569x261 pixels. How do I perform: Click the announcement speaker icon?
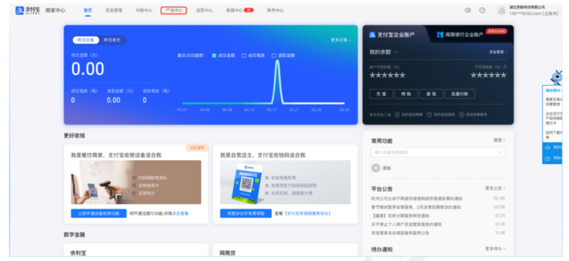pyautogui.click(x=468, y=10)
